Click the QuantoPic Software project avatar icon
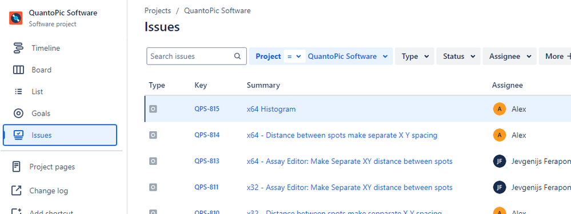The width and height of the screenshot is (571, 214). pyautogui.click(x=15, y=18)
